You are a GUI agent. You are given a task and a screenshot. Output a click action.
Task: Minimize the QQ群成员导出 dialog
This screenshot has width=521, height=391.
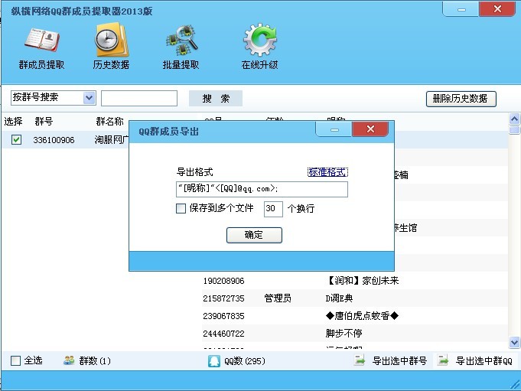[x=334, y=129]
